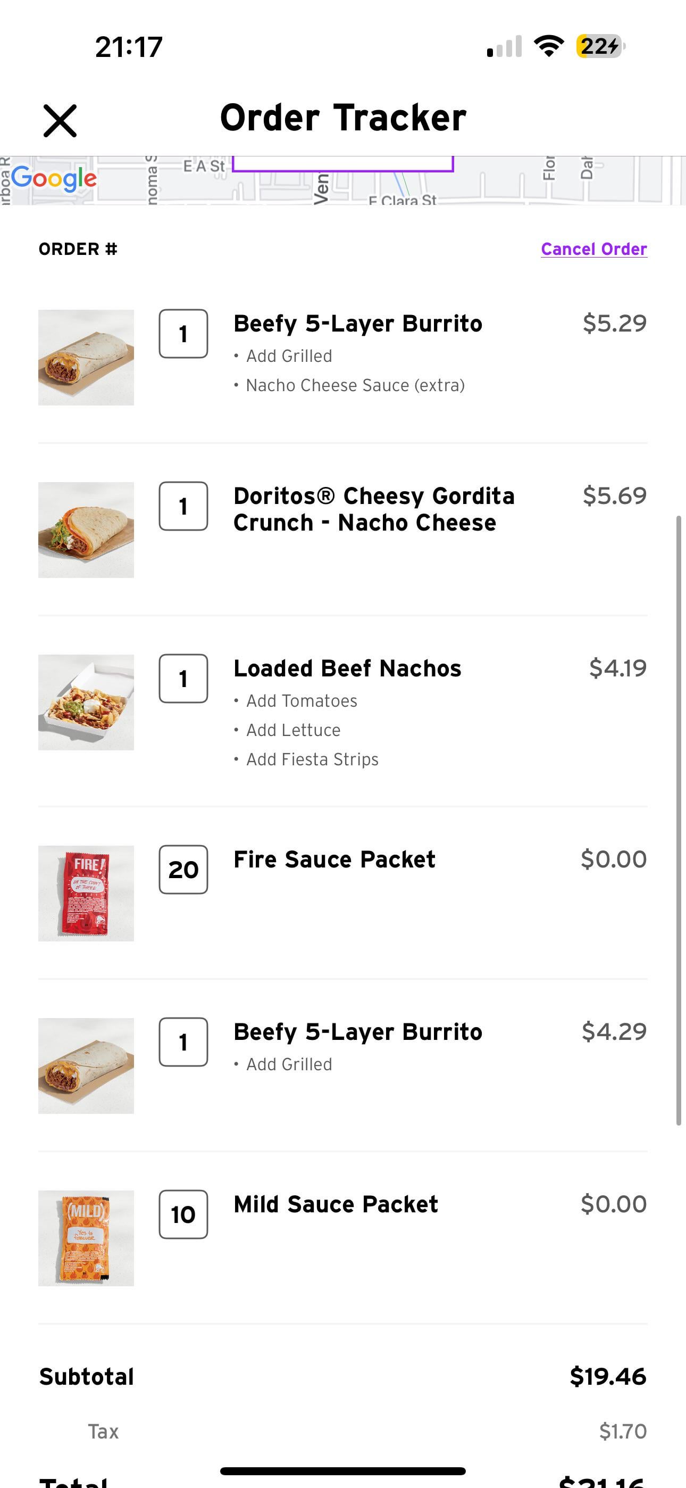Screen dimensions: 686x1488
Task: Tap the Mild Sauce Packet image
Action: pyautogui.click(x=86, y=1238)
